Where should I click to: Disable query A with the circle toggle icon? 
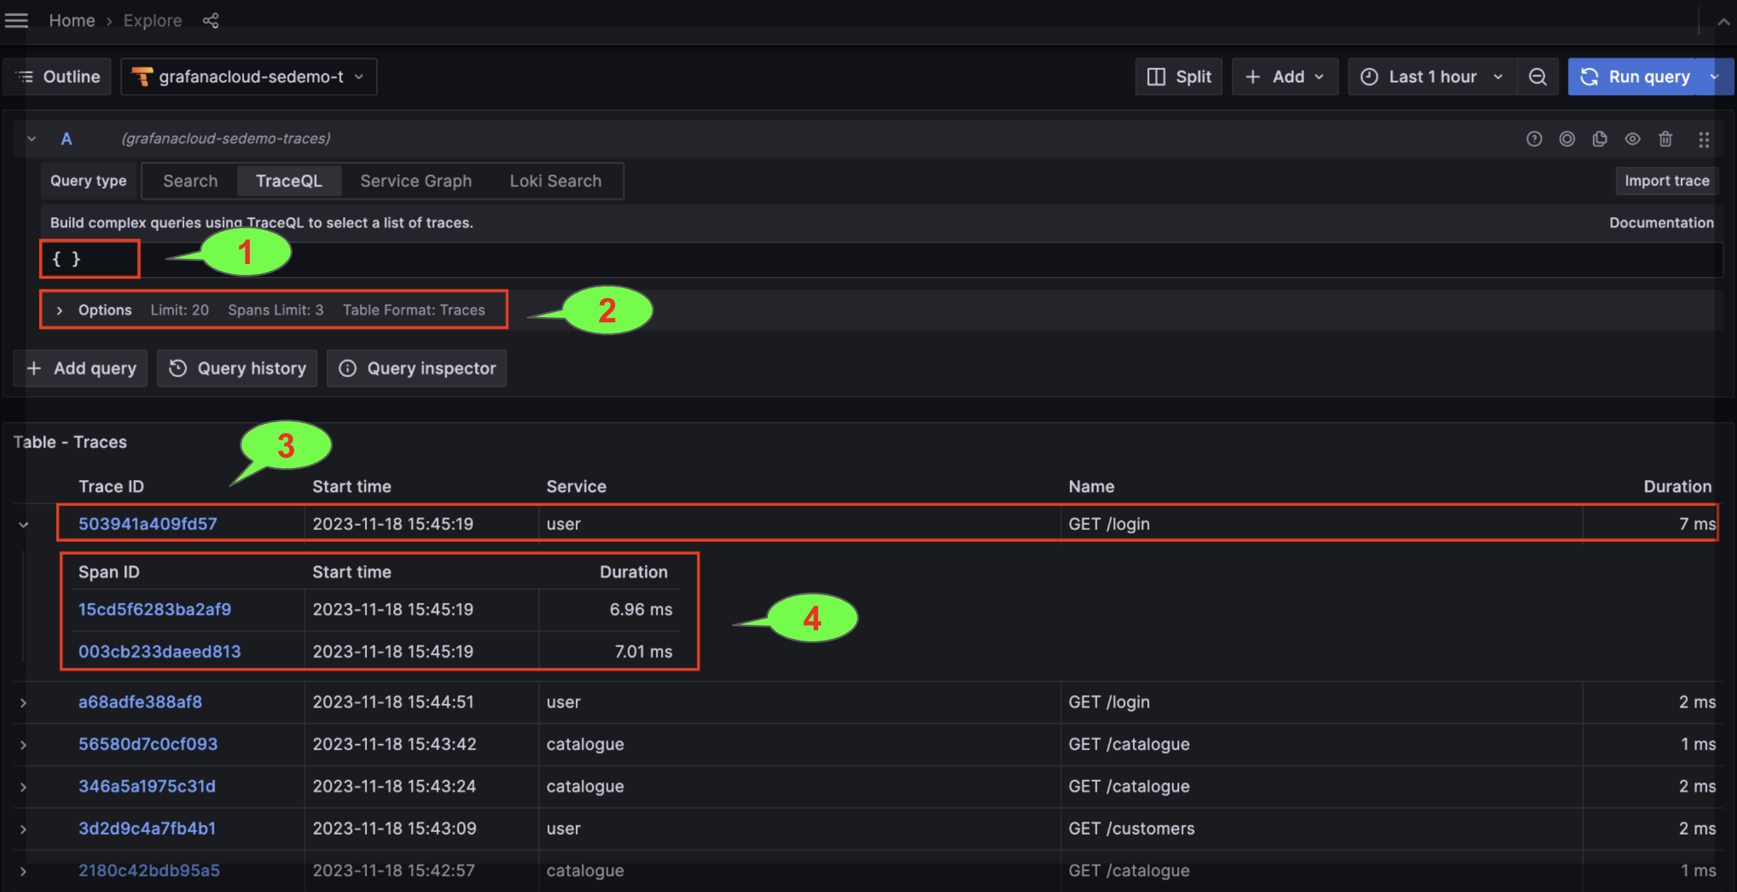coord(1567,139)
